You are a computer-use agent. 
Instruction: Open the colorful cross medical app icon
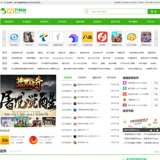44,37
